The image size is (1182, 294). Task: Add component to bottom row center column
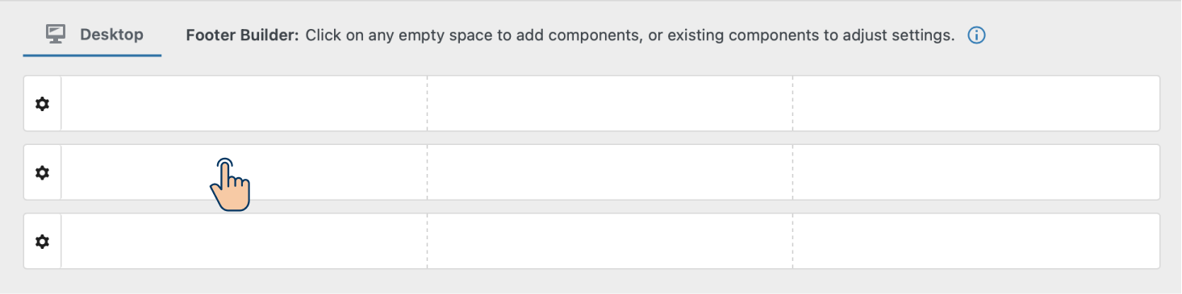click(x=610, y=241)
